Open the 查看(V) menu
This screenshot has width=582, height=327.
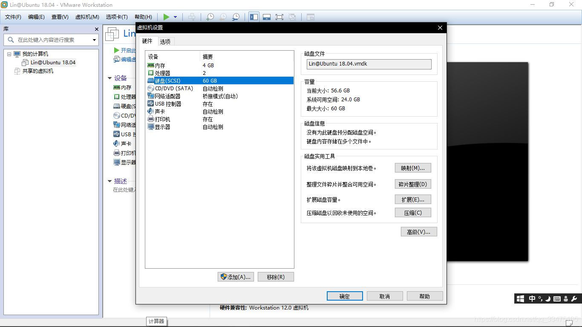point(60,17)
